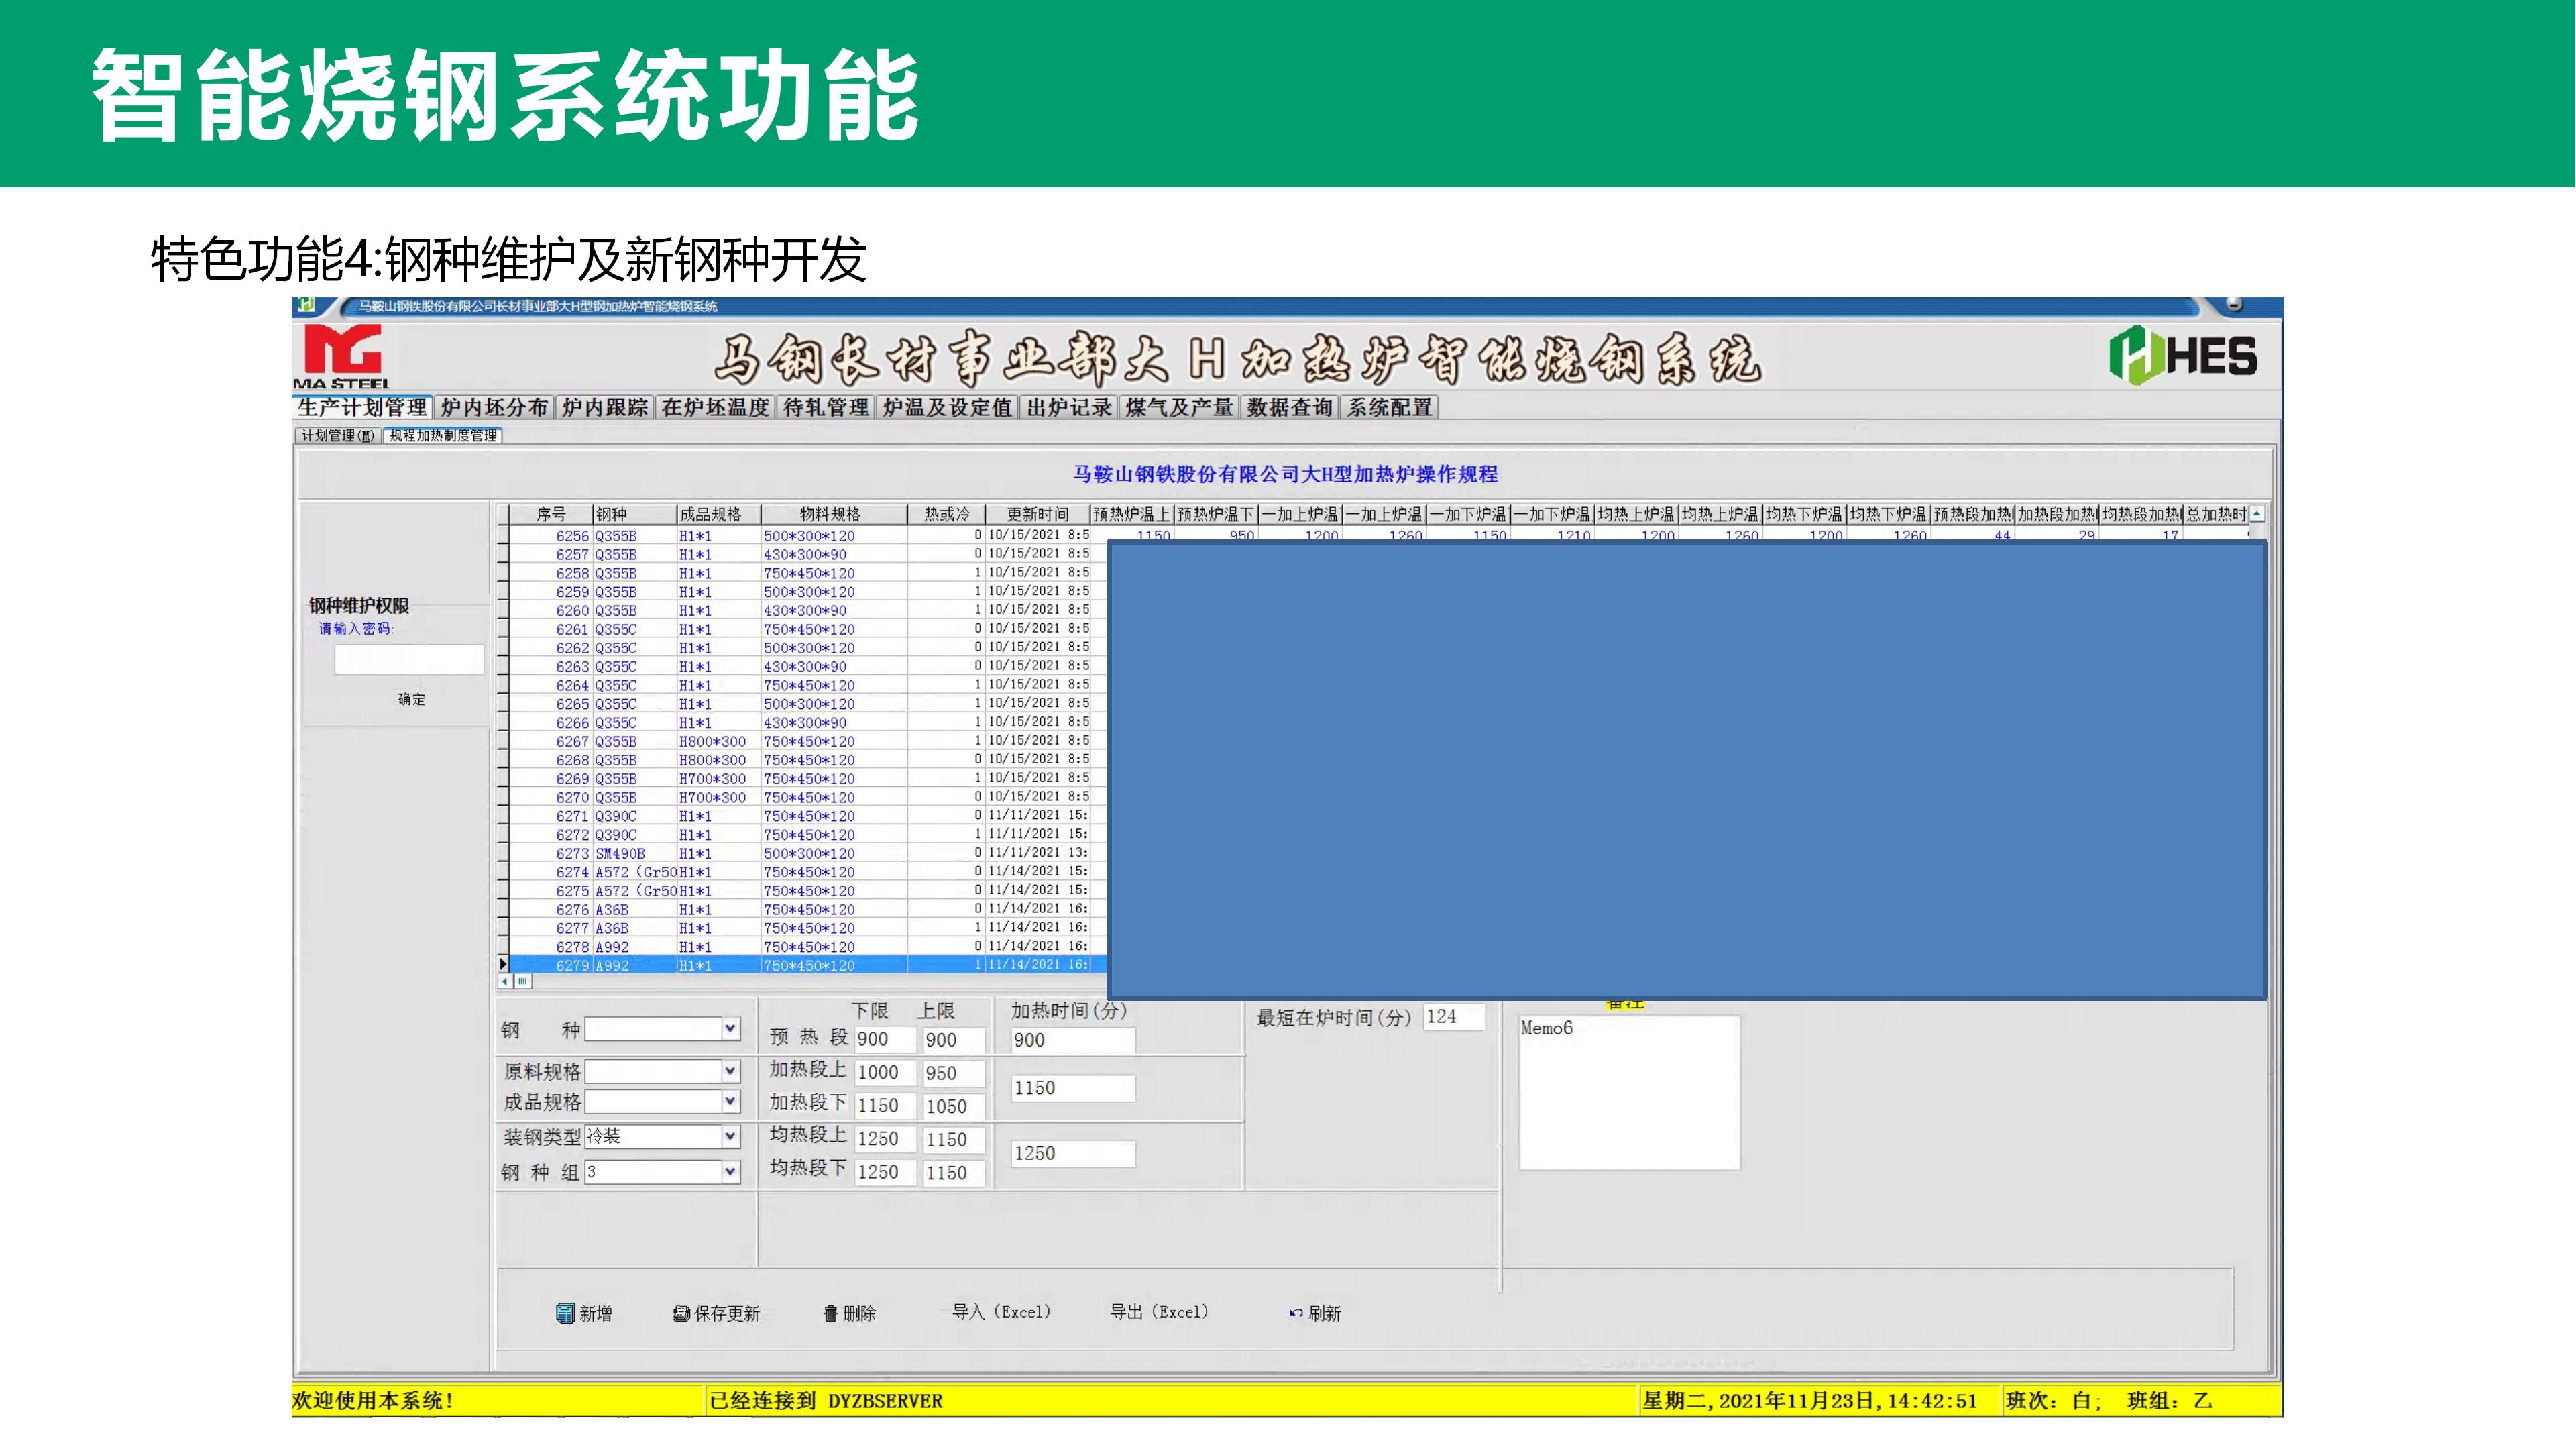Viewport: 2576px width, 1449px height.
Task: Click the HES logo at top right
Action: click(x=2183, y=355)
